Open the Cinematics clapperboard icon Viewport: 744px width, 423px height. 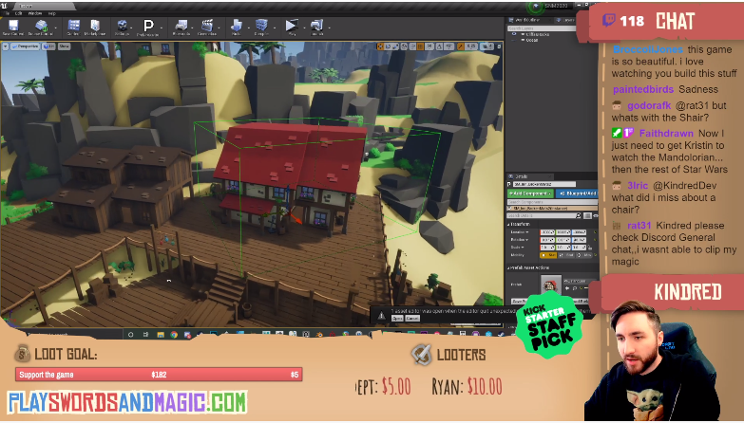tap(207, 27)
